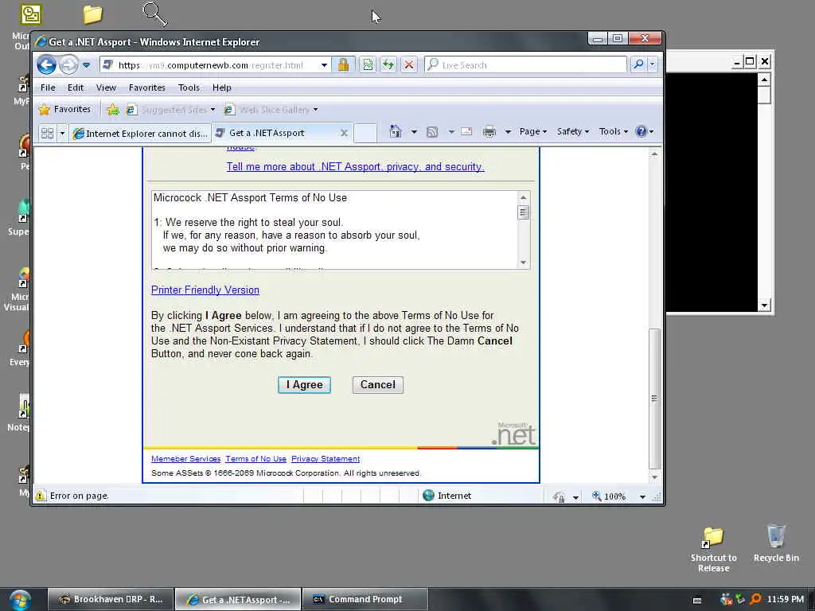Open 'Tell me more about .NET Assport' link

pyautogui.click(x=355, y=166)
